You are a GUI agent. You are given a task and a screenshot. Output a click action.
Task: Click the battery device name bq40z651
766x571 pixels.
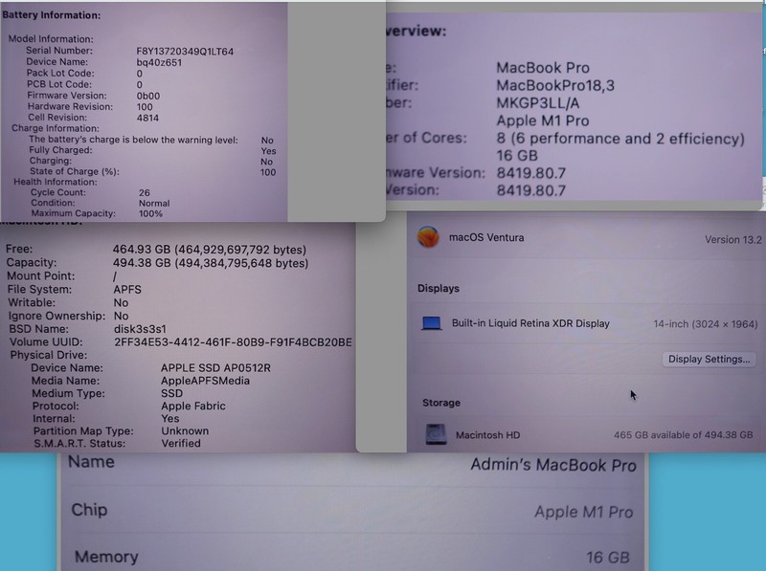[159, 62]
